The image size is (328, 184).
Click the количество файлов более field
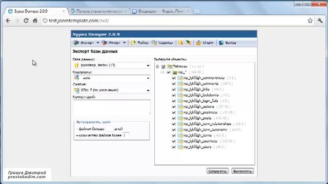[x=126, y=135]
